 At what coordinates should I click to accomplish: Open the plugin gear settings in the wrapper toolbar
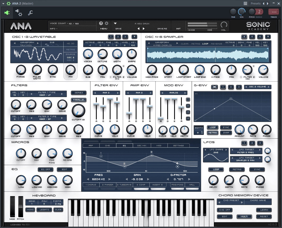pyautogui.click(x=19, y=13)
